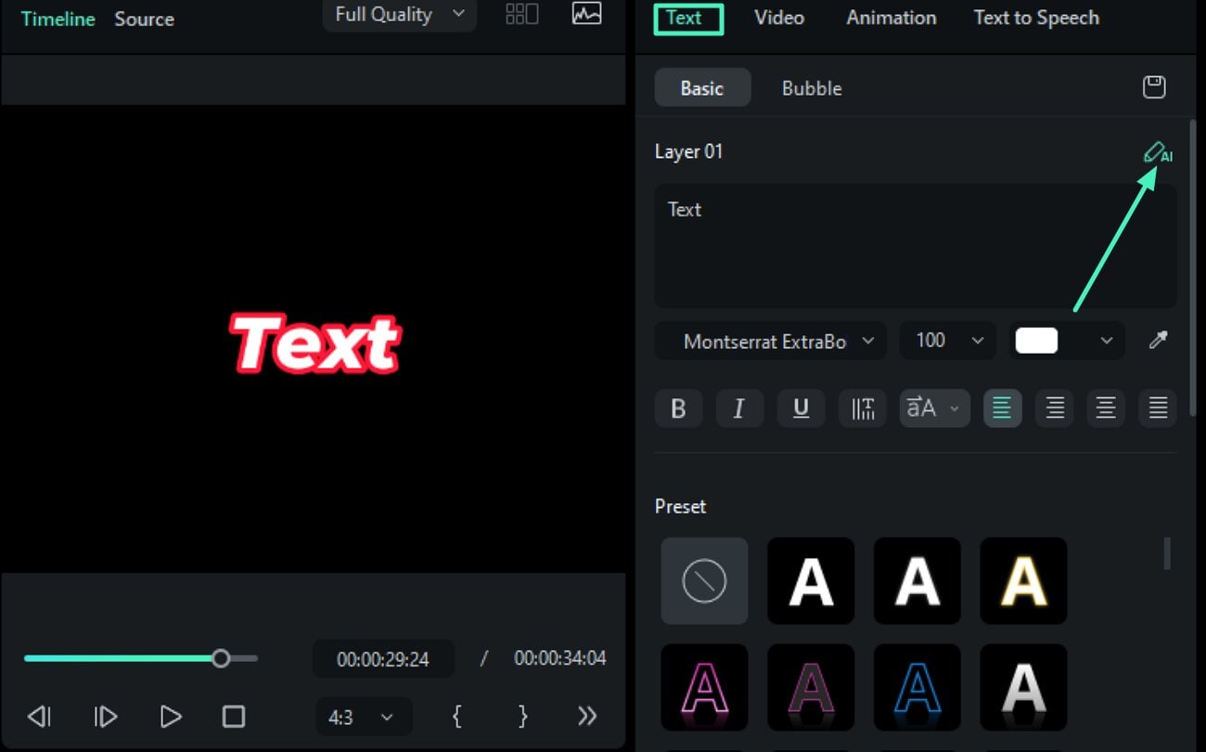Set the mark in point bracket

click(456, 716)
